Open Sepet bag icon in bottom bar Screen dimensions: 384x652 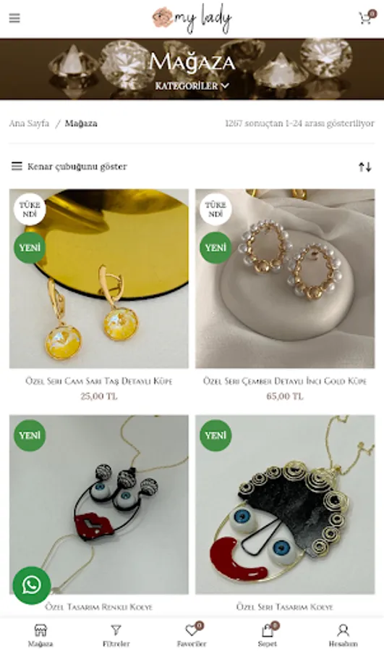click(268, 635)
